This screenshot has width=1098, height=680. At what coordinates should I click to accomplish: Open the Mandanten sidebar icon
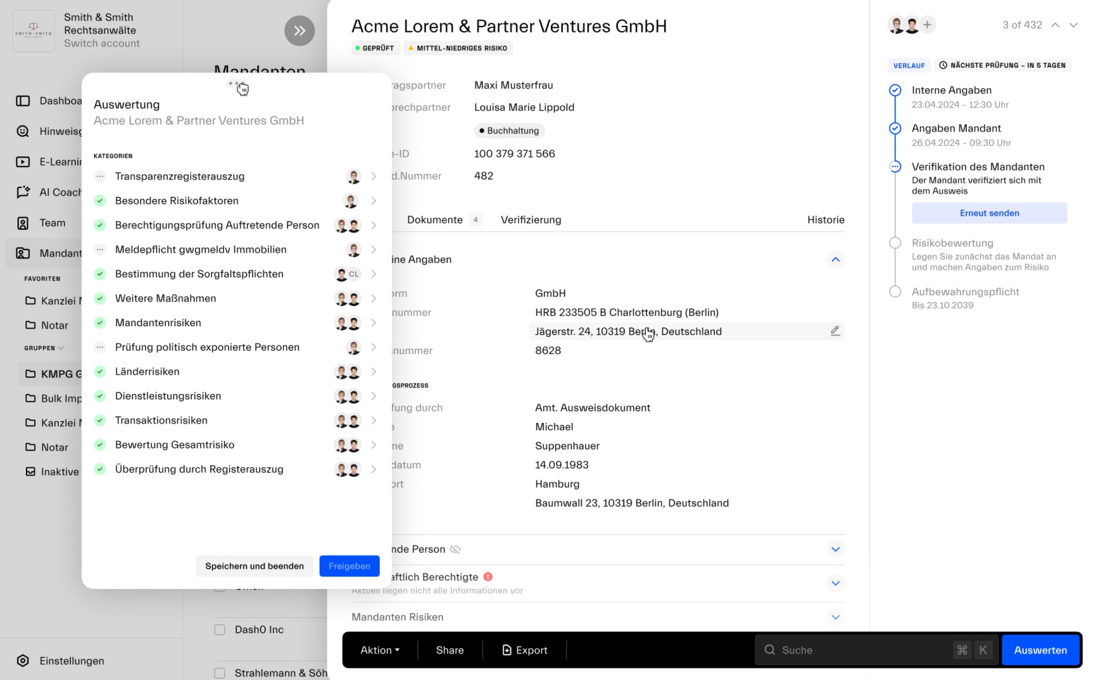click(23, 253)
